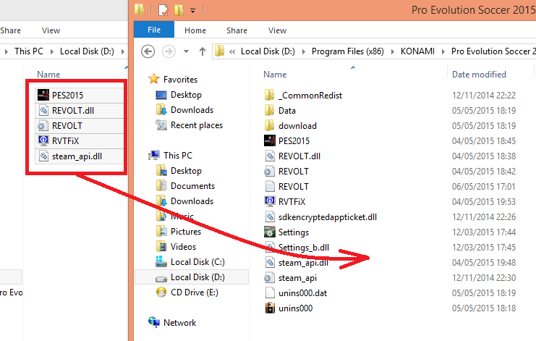This screenshot has height=341, width=536.
Task: Select Favorites in navigation pane
Action: pos(173,80)
